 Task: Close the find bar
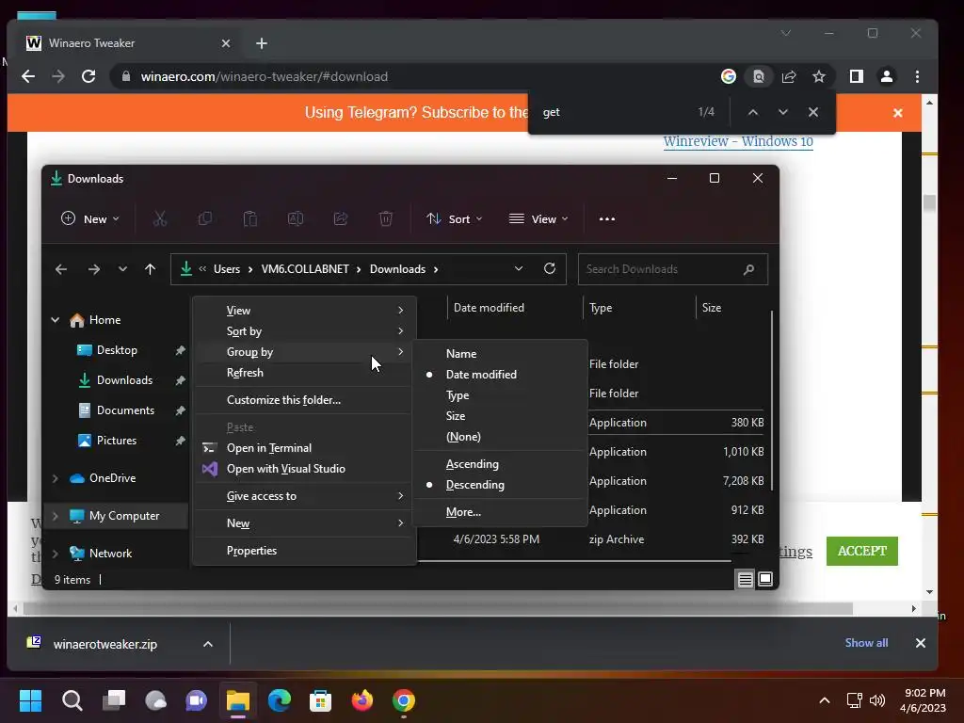coord(813,112)
